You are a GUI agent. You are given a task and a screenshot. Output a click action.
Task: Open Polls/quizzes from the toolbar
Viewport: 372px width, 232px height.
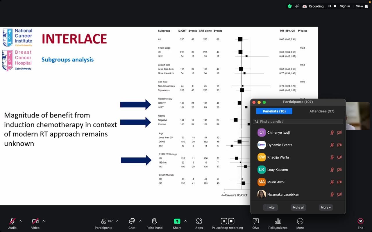point(278,221)
